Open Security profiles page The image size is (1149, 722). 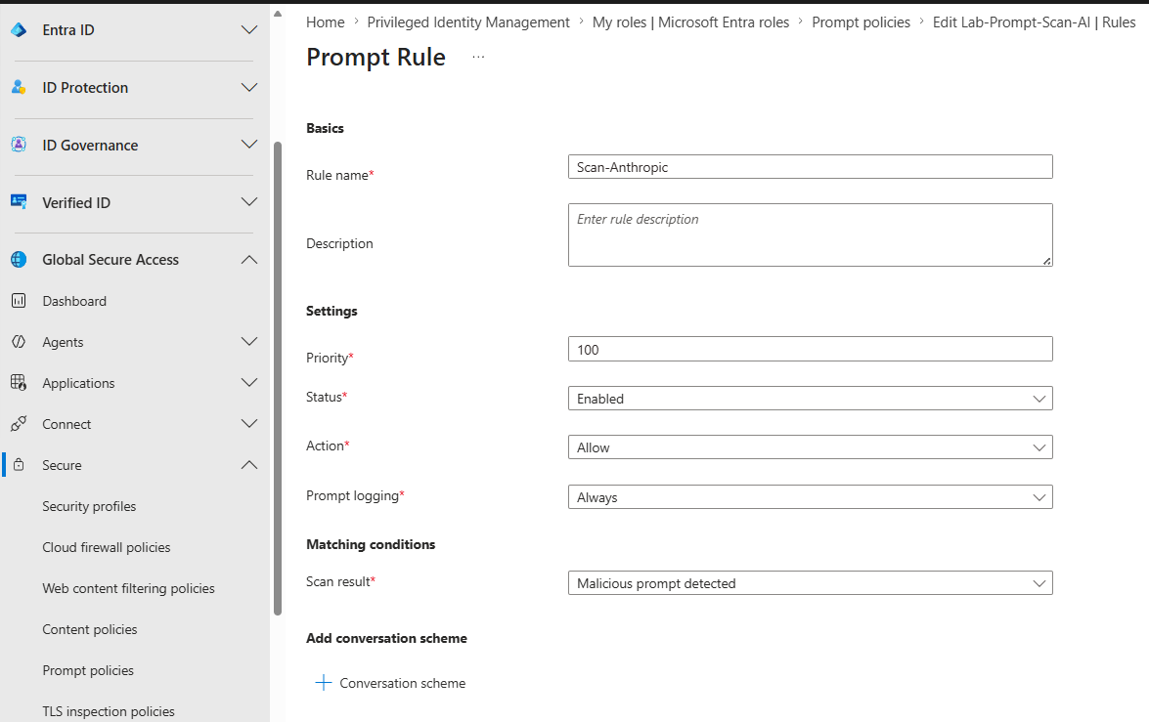[x=89, y=506]
